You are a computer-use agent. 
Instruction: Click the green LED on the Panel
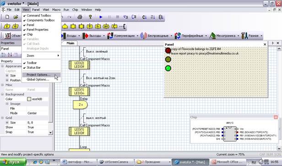[x=168, y=68]
